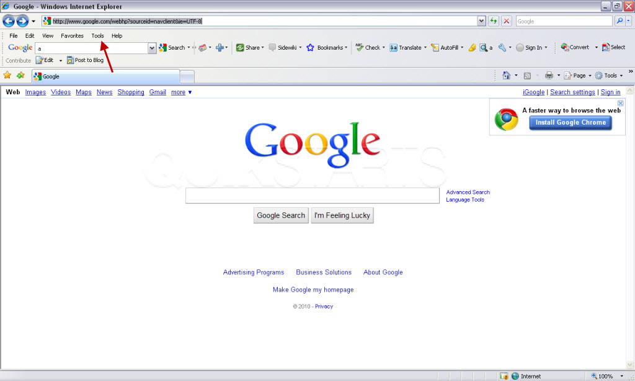Toggle the yellow Highlight marker icon

pos(472,47)
